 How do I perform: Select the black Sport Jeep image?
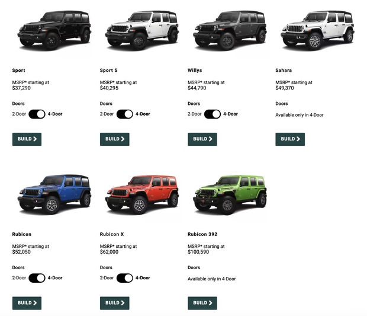(54, 30)
